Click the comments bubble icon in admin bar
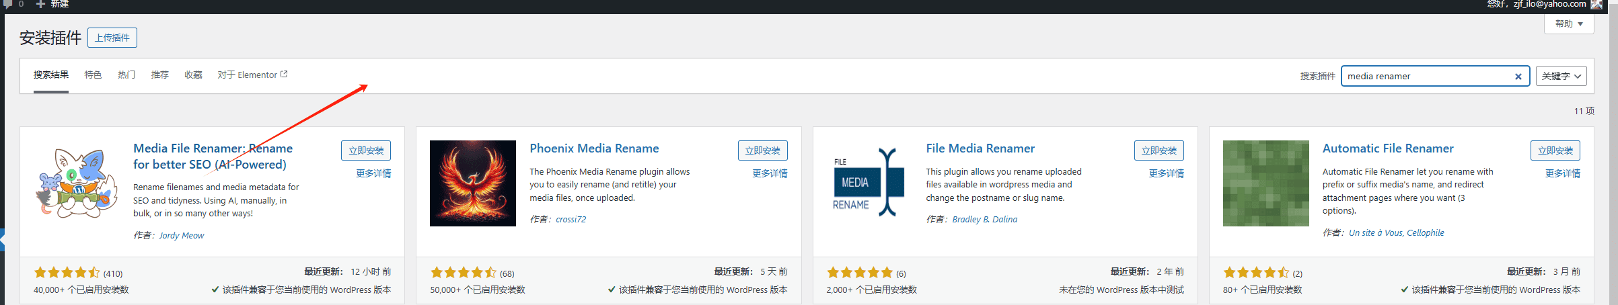 (x=8, y=3)
